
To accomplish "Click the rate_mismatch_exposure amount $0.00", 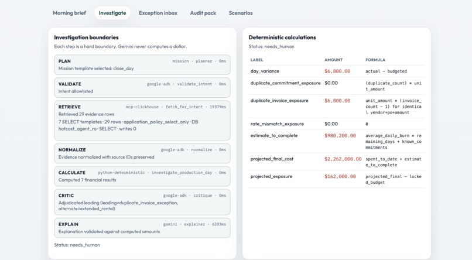I will pyautogui.click(x=331, y=124).
